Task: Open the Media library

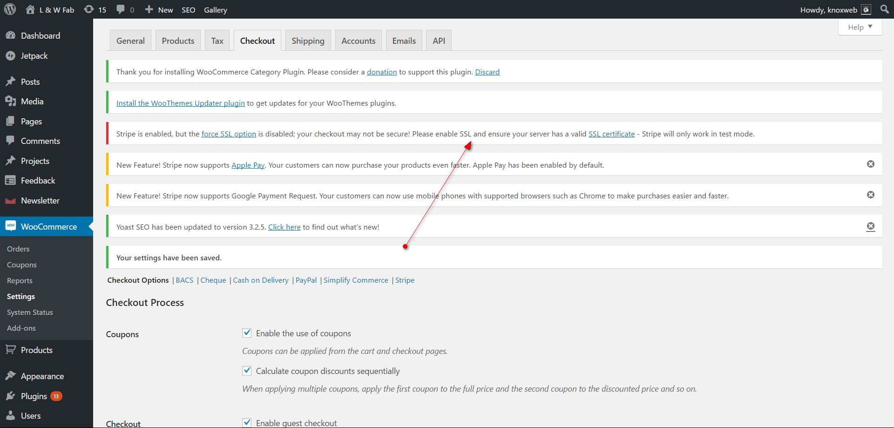Action: click(32, 102)
